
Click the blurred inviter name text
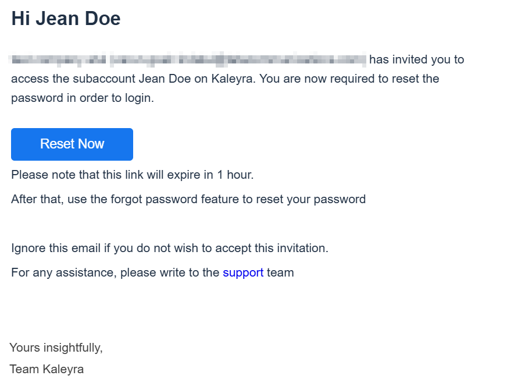click(189, 59)
